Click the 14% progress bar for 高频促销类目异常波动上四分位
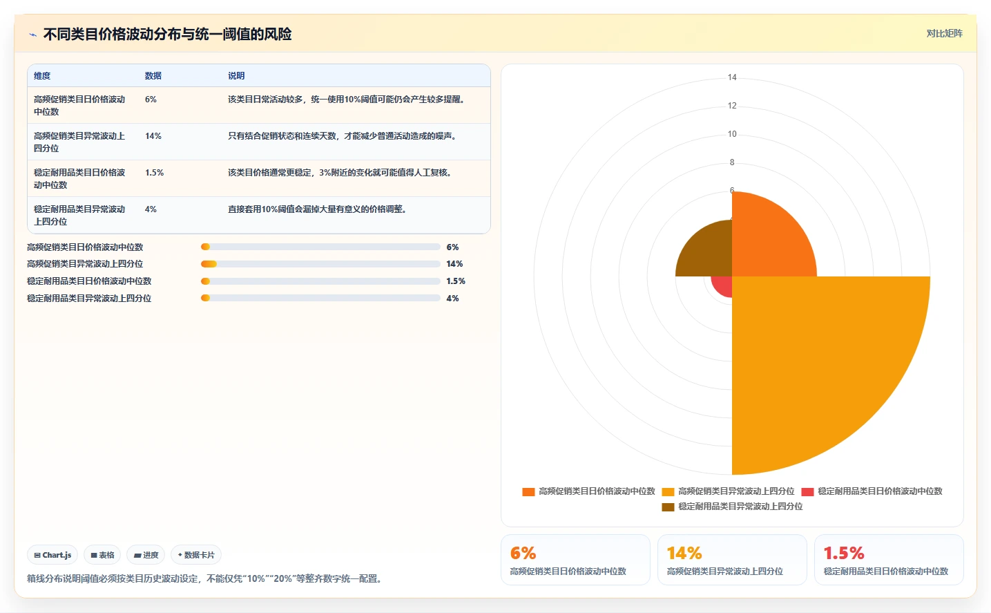This screenshot has height=613, width=991. (x=320, y=264)
